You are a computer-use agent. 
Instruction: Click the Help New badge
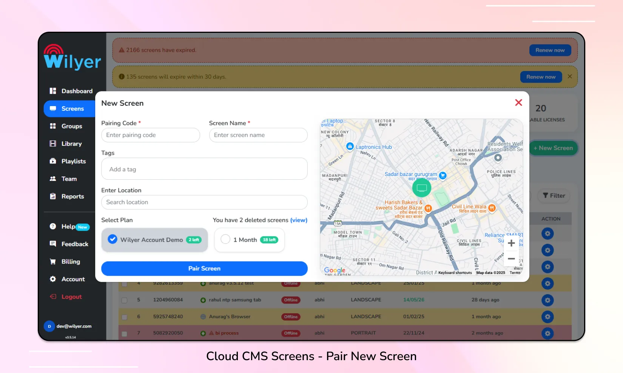83,227
